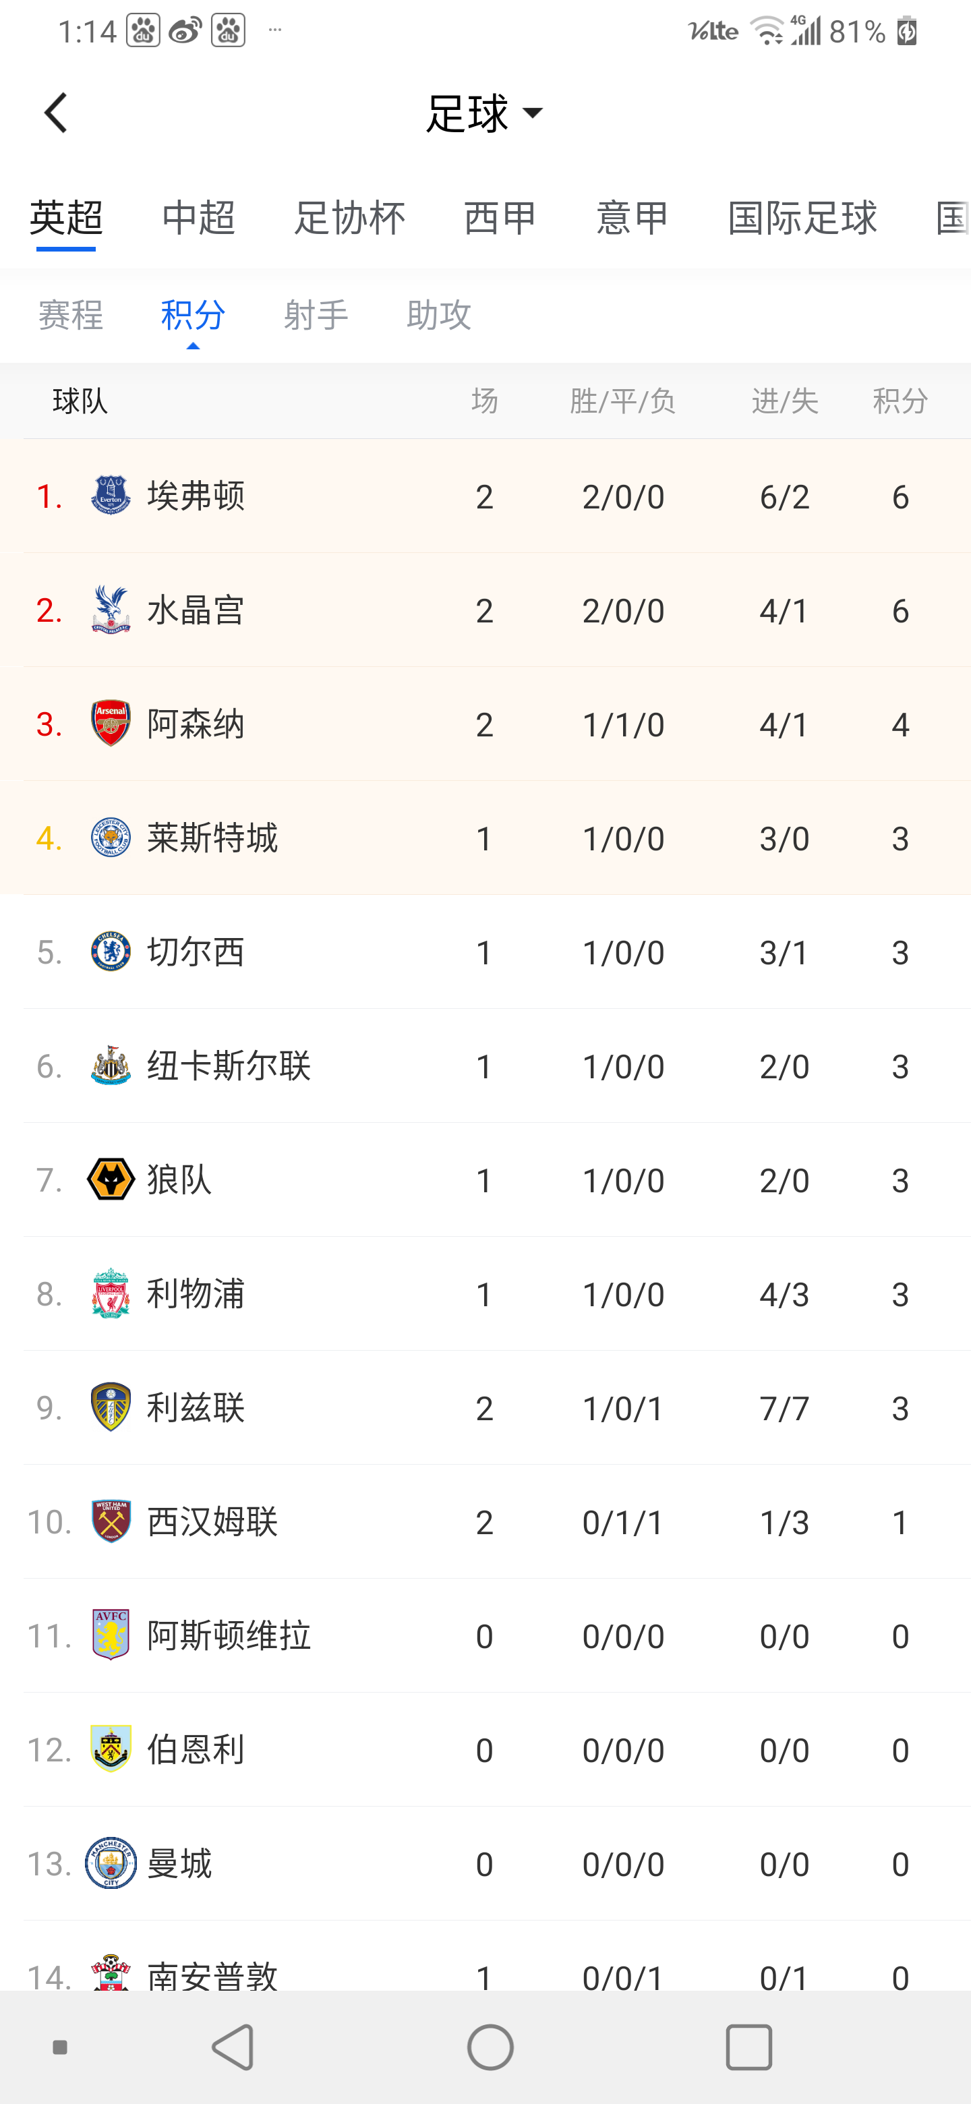This screenshot has height=2104, width=971.
Task: View the 助攻 assists sub-tab
Action: click(438, 316)
